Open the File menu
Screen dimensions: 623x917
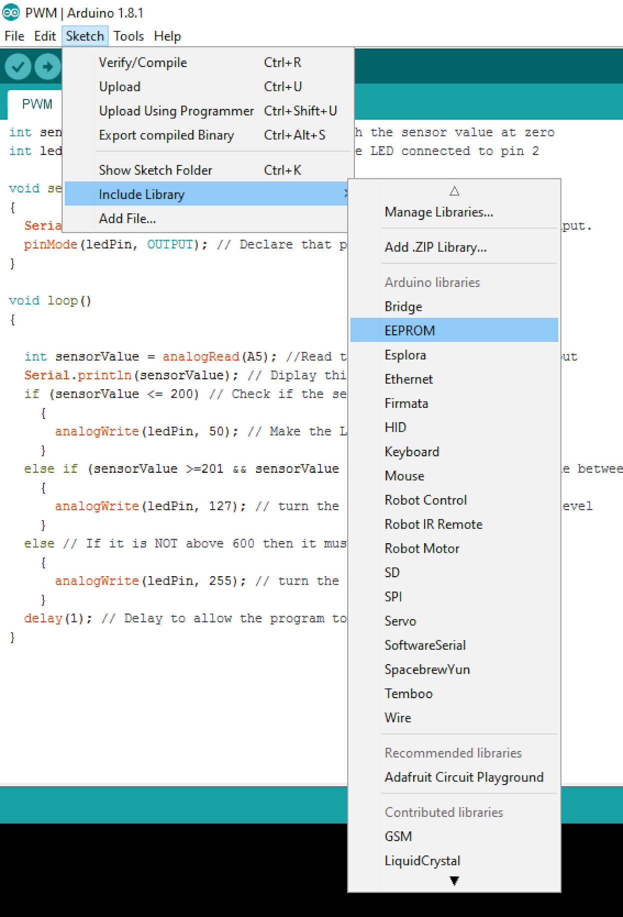tap(14, 36)
